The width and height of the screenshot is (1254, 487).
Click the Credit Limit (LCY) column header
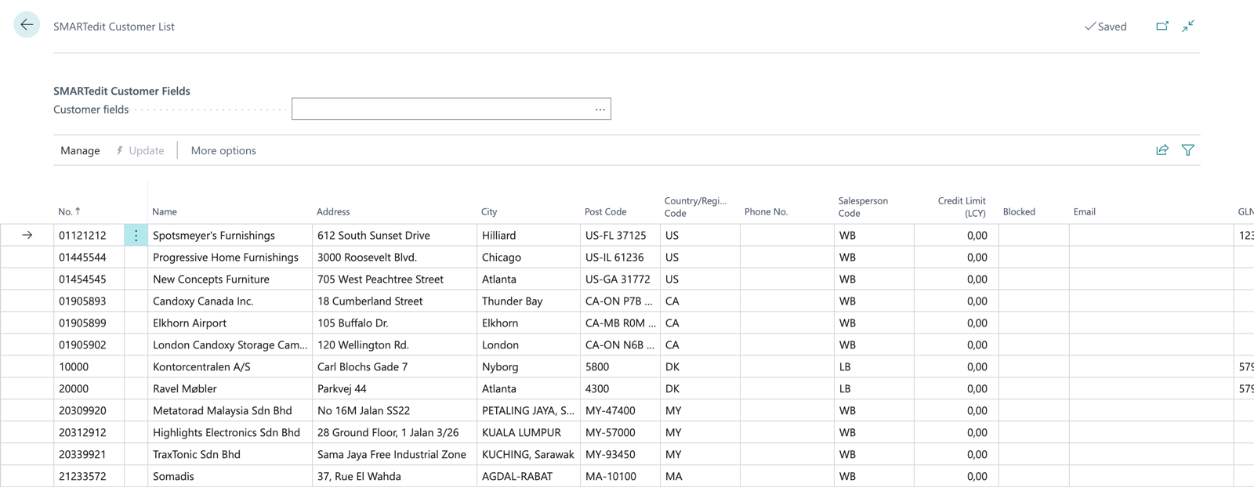point(962,207)
